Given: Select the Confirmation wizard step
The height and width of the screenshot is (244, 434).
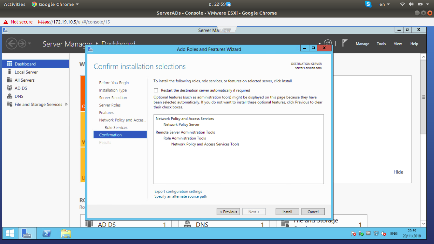Looking at the screenshot, I should [x=120, y=135].
